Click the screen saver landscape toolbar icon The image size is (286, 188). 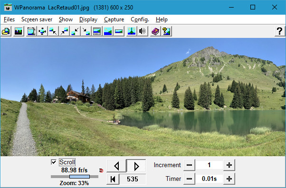click(19, 31)
